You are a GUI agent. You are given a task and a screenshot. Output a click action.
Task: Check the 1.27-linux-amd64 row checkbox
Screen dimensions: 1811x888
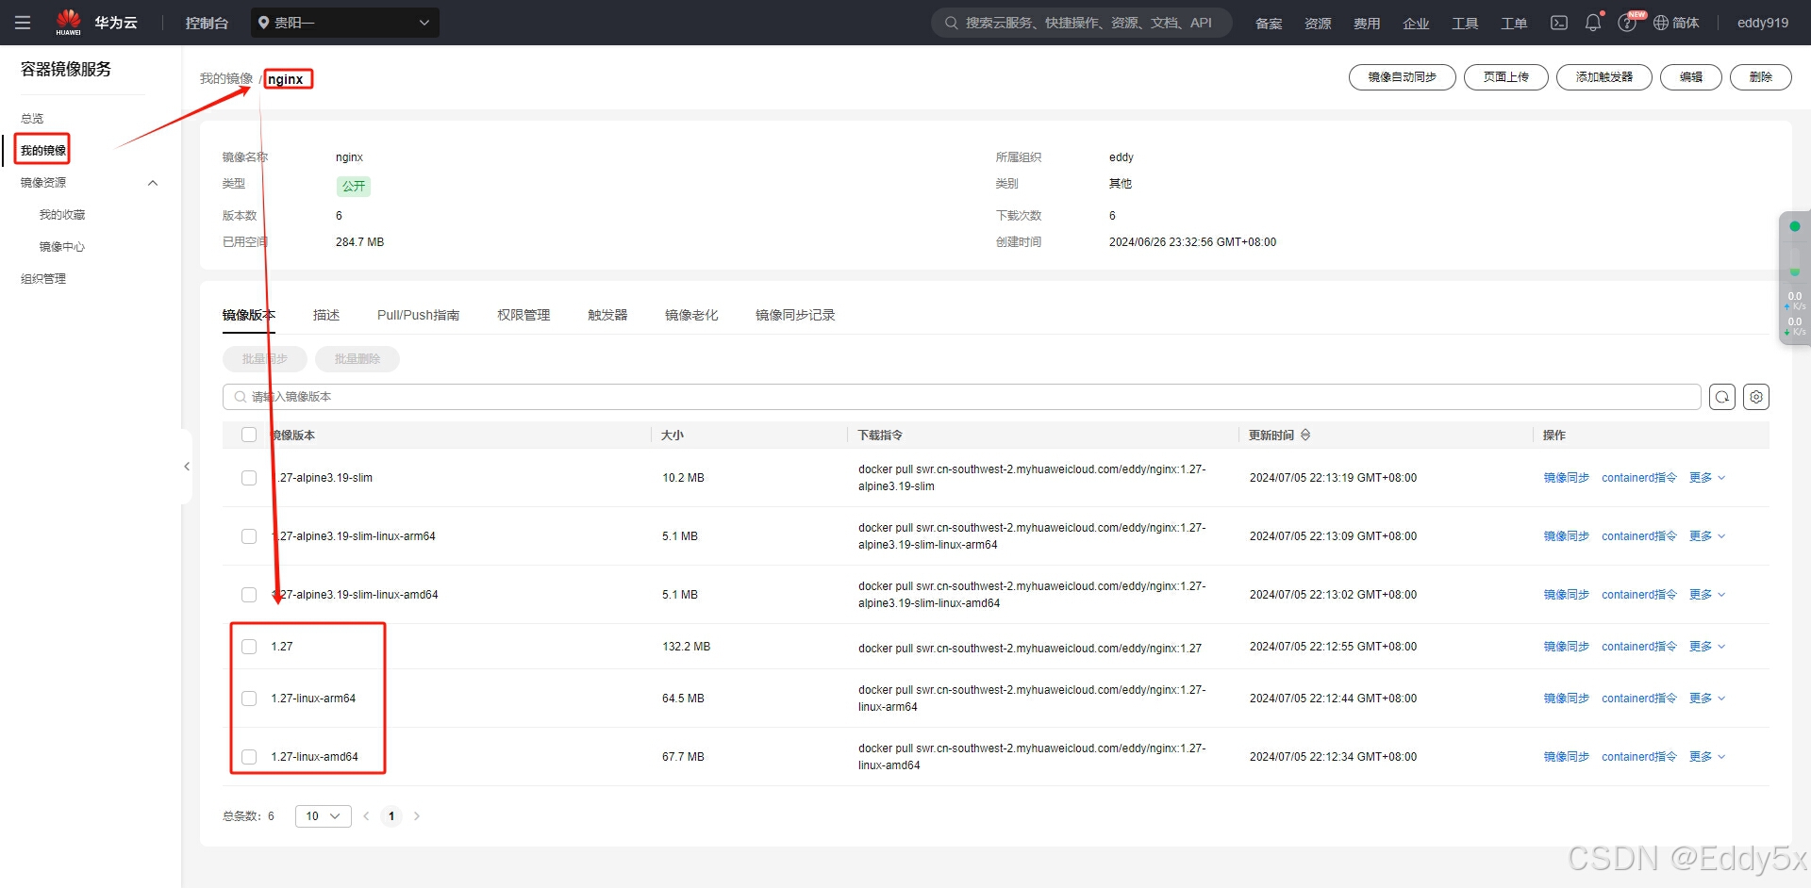[249, 757]
